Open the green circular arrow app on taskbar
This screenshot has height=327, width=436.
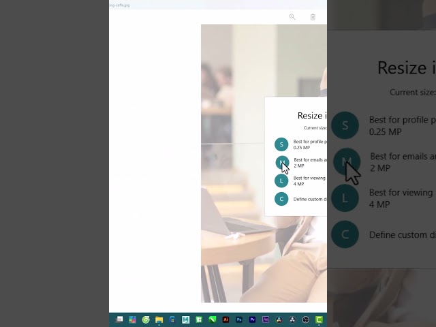[x=146, y=320]
